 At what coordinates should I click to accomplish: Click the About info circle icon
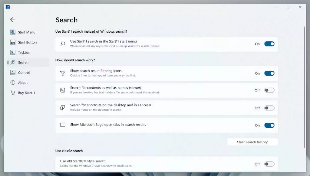(x=13, y=83)
